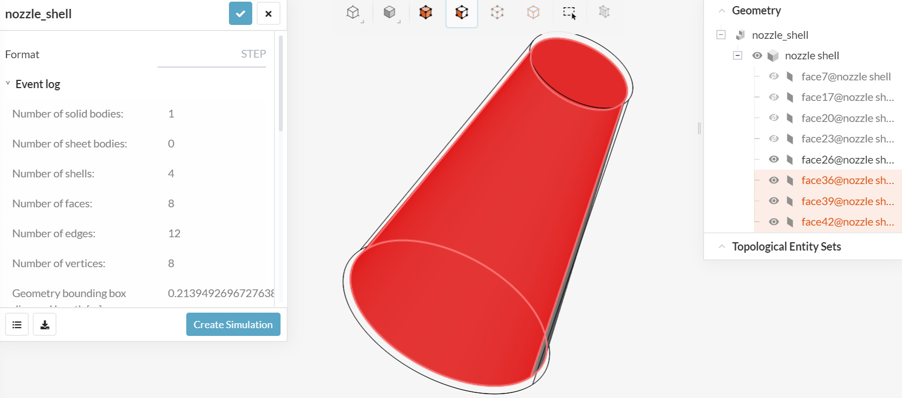This screenshot has height=398, width=902.
Task: Collapse the Event log section
Action: 8,84
